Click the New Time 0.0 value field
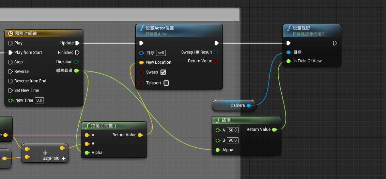 pos(40,100)
